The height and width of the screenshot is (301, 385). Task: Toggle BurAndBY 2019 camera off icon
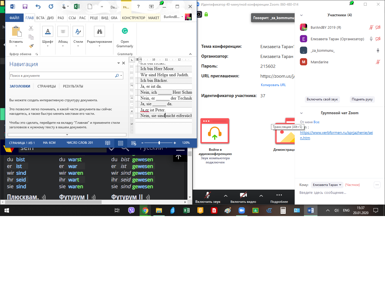click(378, 27)
